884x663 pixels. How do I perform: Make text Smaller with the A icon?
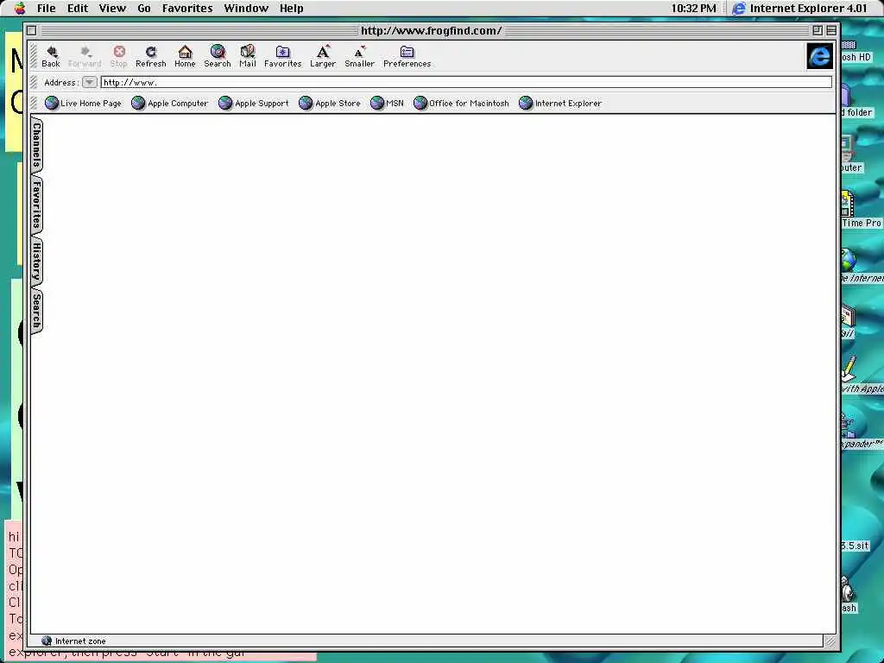[x=360, y=56]
